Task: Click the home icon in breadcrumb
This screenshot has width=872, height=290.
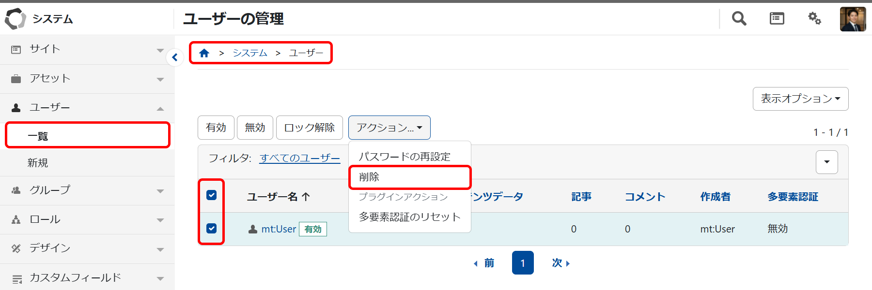Action: [x=204, y=53]
